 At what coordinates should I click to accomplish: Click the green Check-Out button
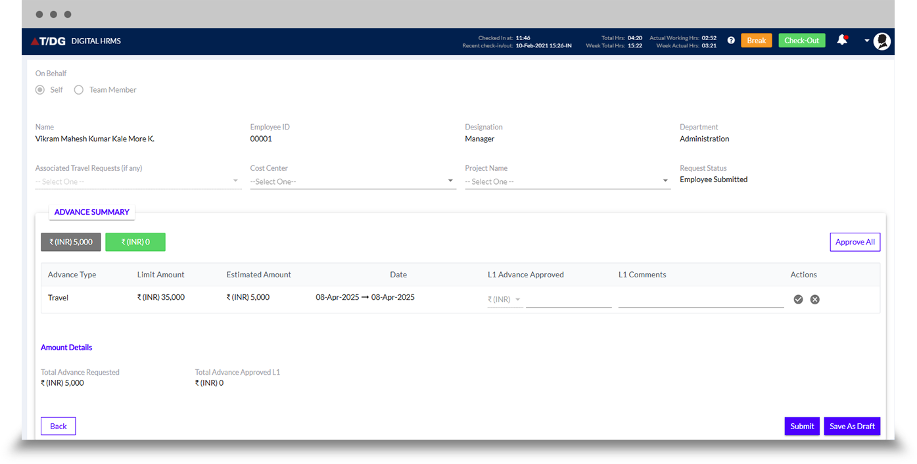coord(801,41)
